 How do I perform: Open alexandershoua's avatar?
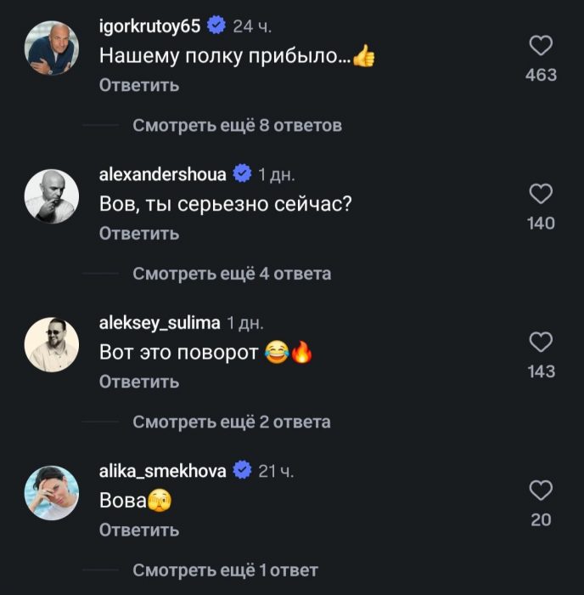pyautogui.click(x=52, y=196)
